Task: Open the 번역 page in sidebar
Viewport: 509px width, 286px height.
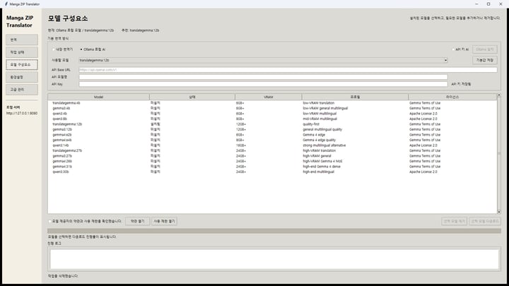Action: point(22,40)
